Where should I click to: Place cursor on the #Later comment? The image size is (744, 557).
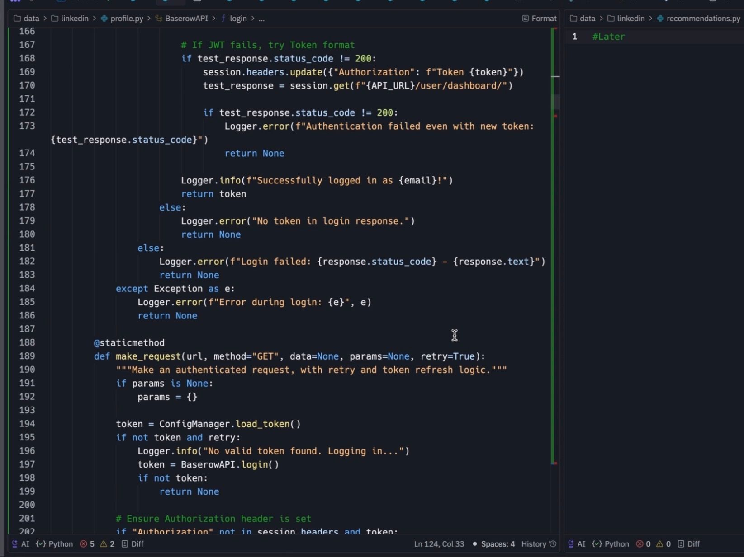point(608,37)
